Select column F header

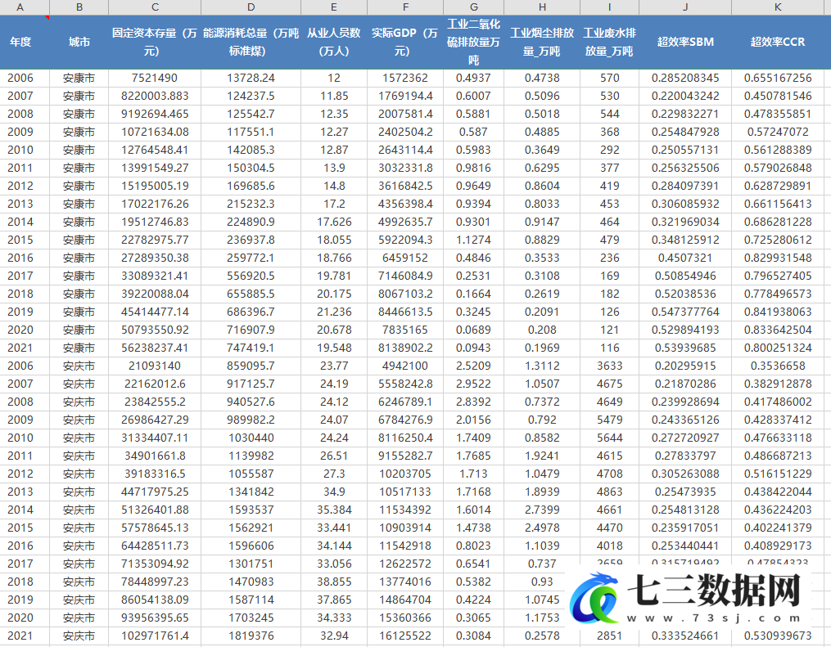point(405,7)
